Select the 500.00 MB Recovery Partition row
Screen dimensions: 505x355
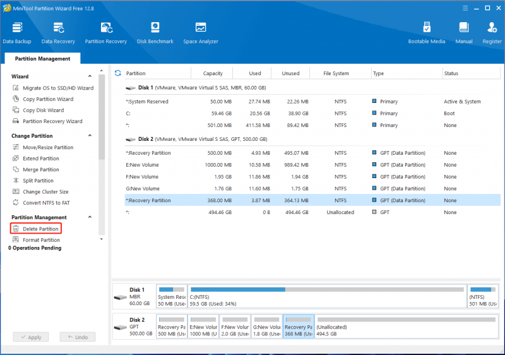click(312, 153)
